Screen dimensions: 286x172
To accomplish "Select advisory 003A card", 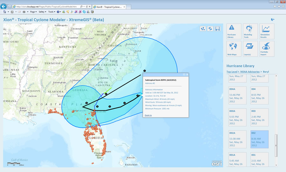I will pos(237,117).
